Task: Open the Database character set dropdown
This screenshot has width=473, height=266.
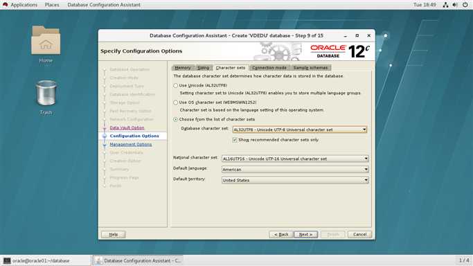Action: (x=300, y=130)
